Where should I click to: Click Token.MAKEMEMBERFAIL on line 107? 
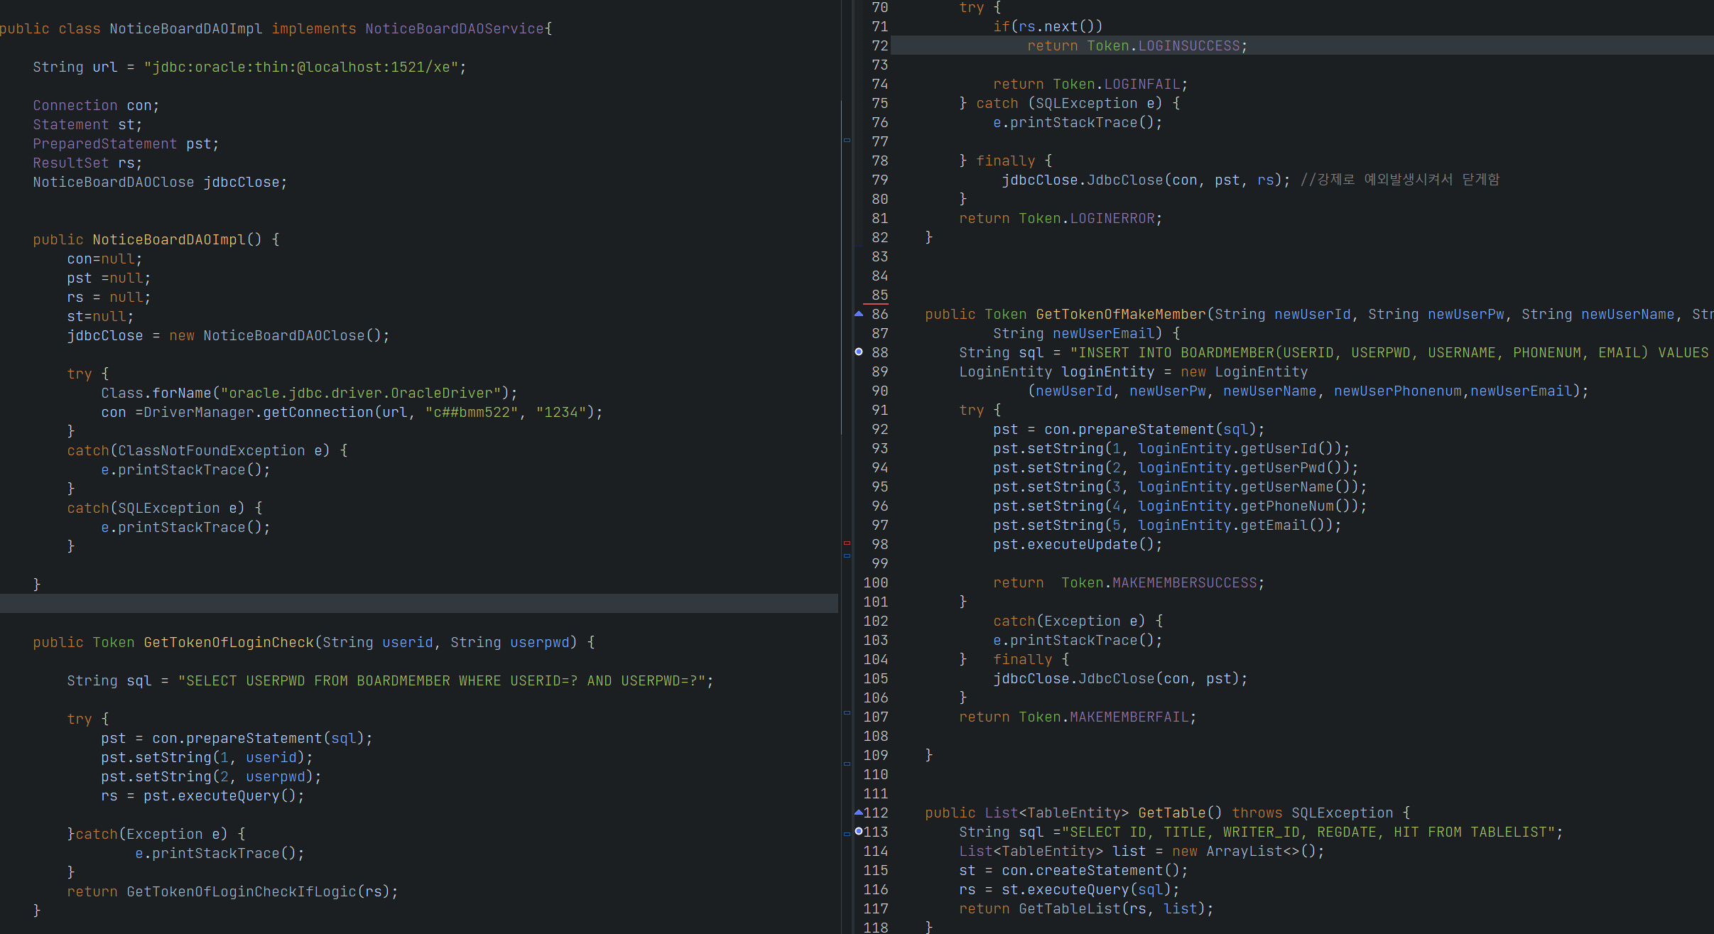point(1104,717)
